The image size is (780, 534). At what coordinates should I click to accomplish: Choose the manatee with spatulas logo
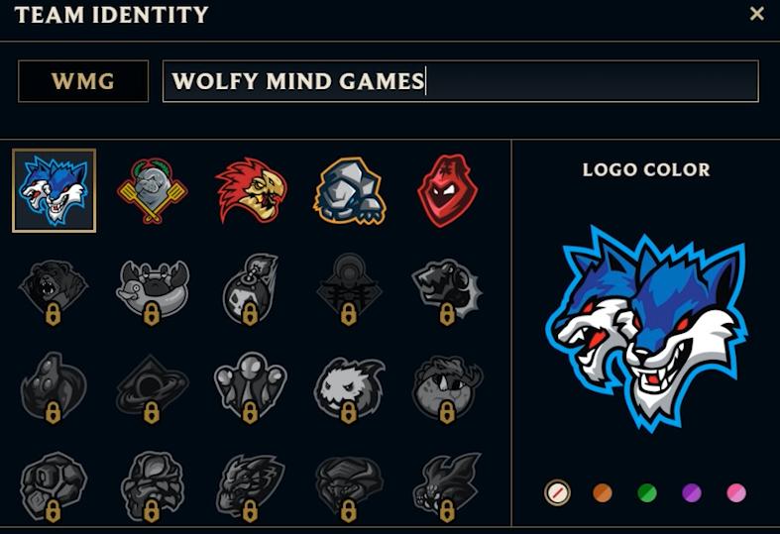[153, 190]
